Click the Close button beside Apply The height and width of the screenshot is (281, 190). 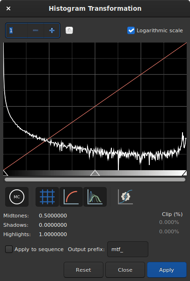[x=125, y=270]
